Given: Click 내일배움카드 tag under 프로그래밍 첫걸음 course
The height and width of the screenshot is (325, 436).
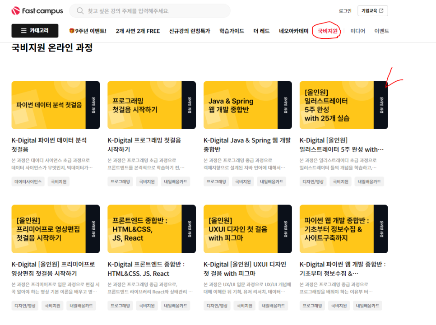Looking at the screenshot, I should point(176,181).
